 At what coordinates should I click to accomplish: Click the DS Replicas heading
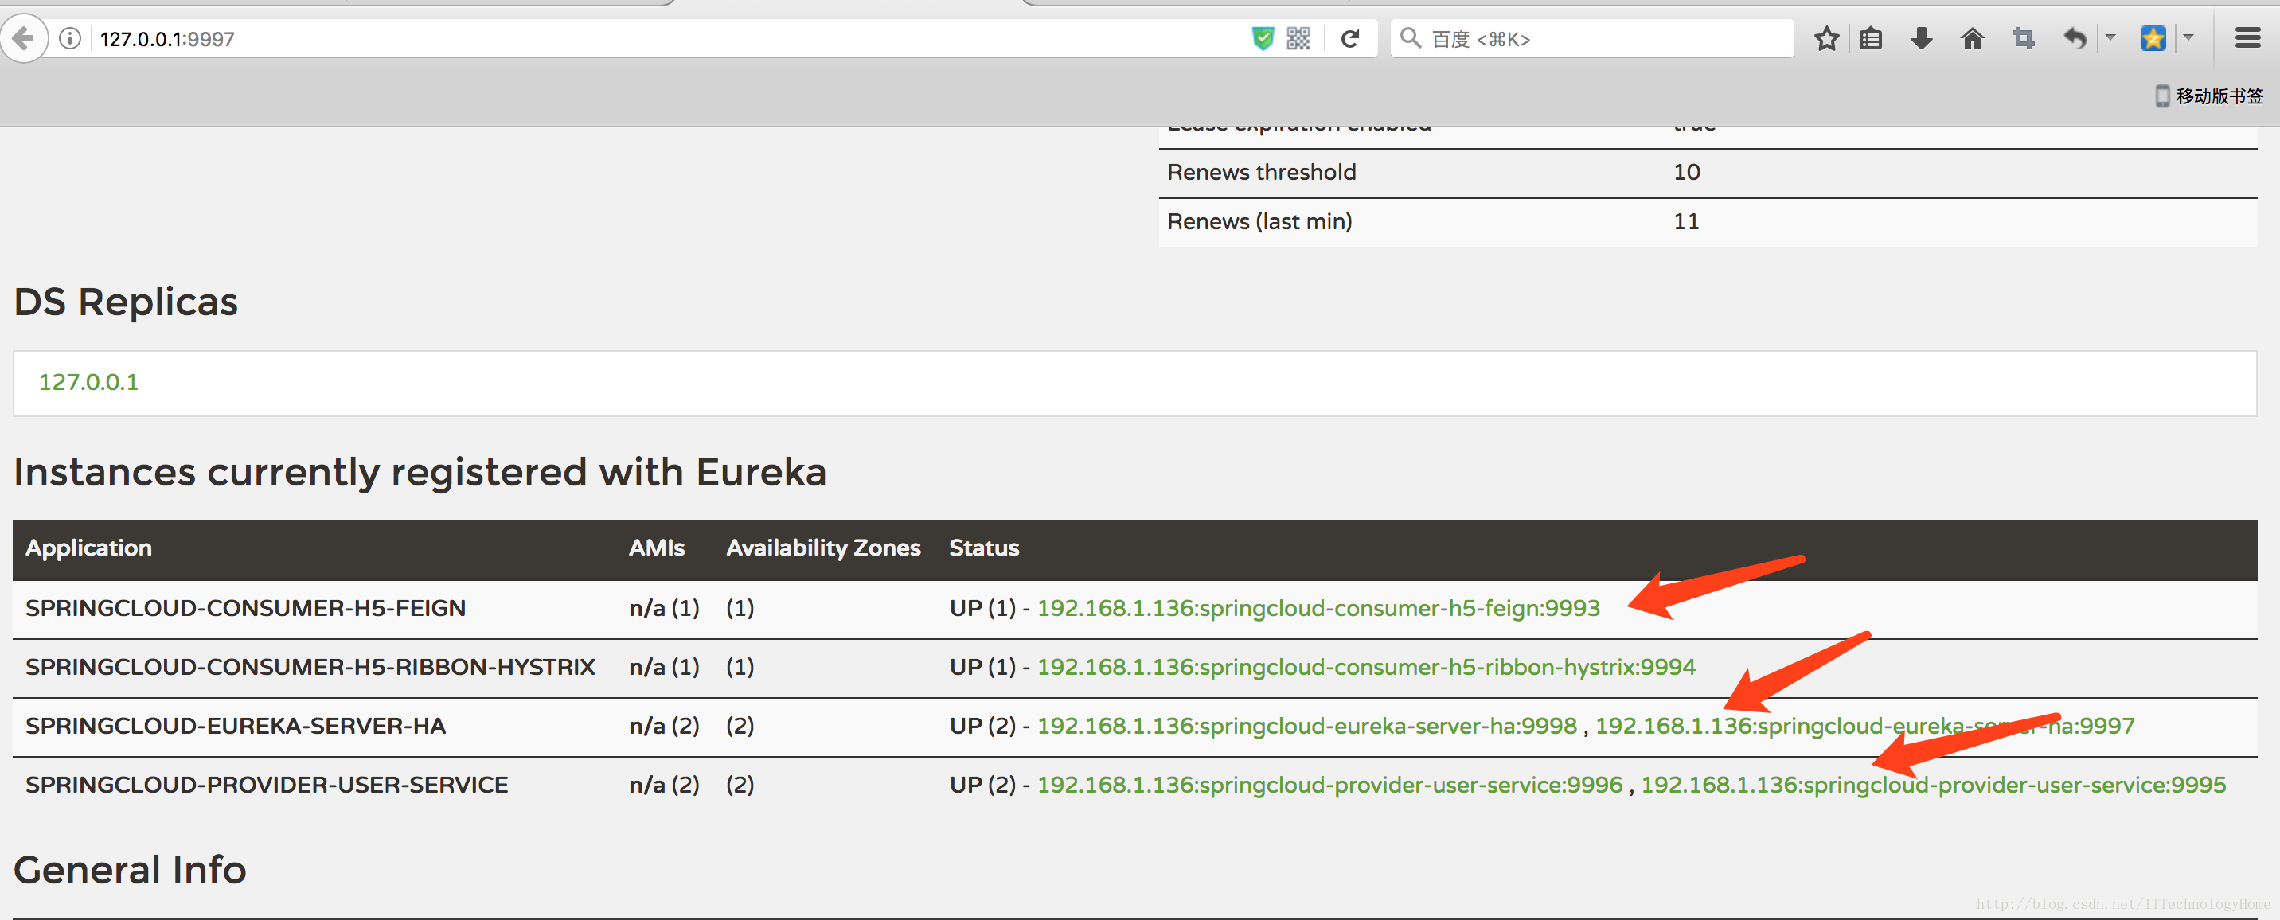(x=126, y=302)
